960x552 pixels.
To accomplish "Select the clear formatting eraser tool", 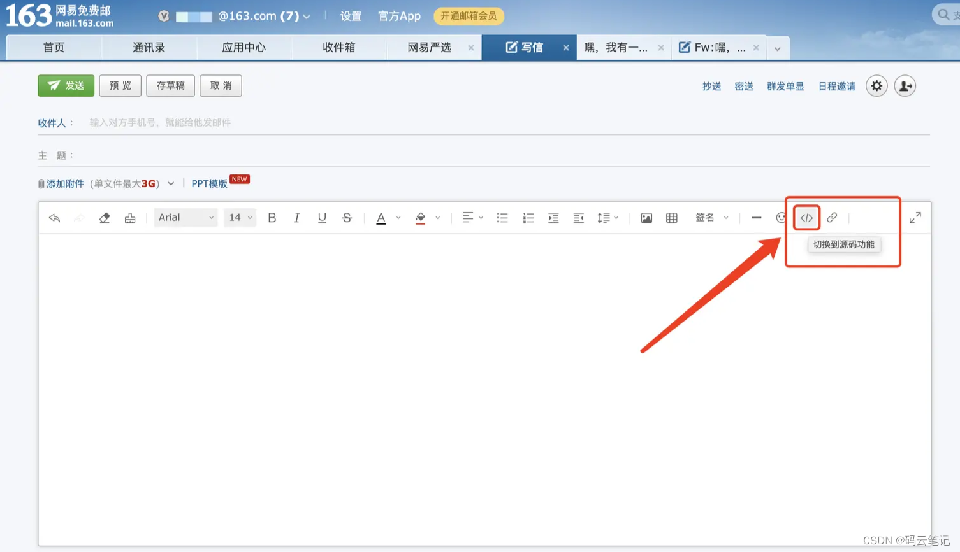I will click(105, 217).
